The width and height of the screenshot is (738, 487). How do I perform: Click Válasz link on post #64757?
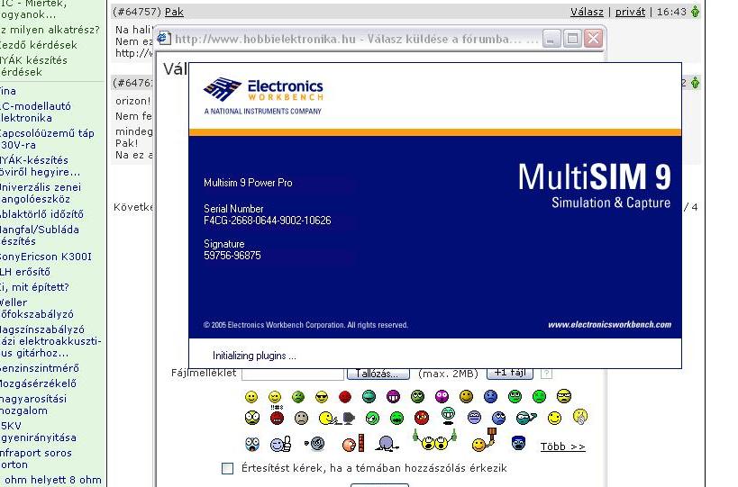pyautogui.click(x=587, y=12)
